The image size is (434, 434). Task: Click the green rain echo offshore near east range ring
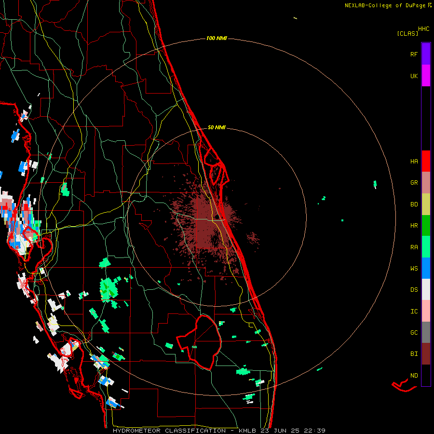coord(375,184)
